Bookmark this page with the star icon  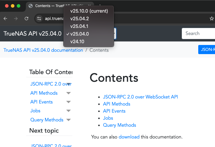pyautogui.click(x=212, y=19)
